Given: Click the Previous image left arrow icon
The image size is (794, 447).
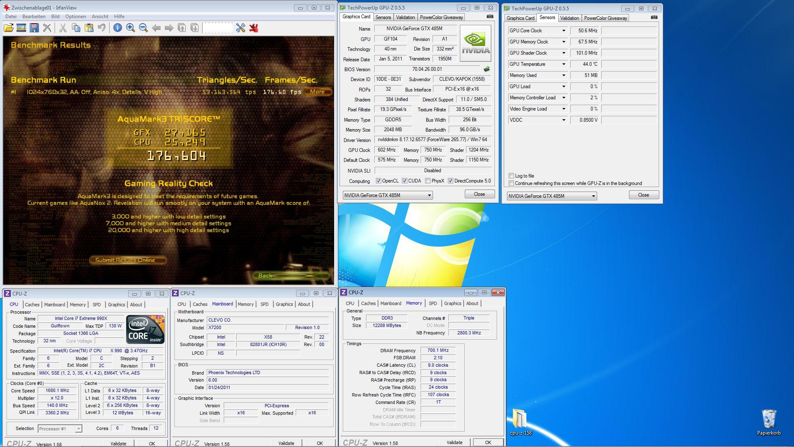Looking at the screenshot, I should coord(156,28).
